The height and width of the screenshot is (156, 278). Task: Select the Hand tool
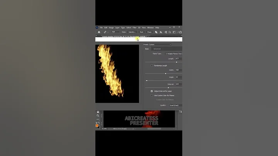pos(98,112)
